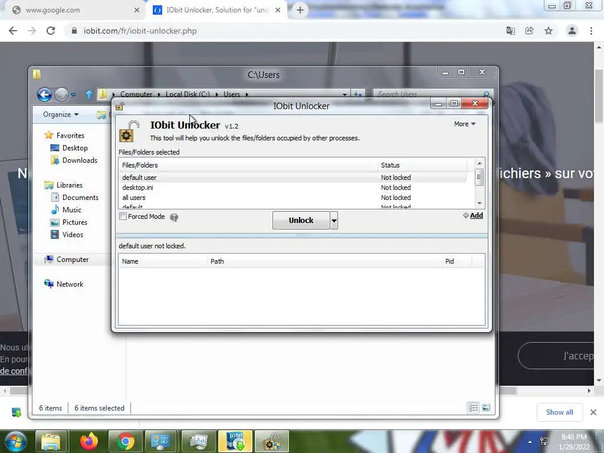Viewport: 604px width, 453px height.
Task: Select the 'default user' row
Action: [x=293, y=177]
